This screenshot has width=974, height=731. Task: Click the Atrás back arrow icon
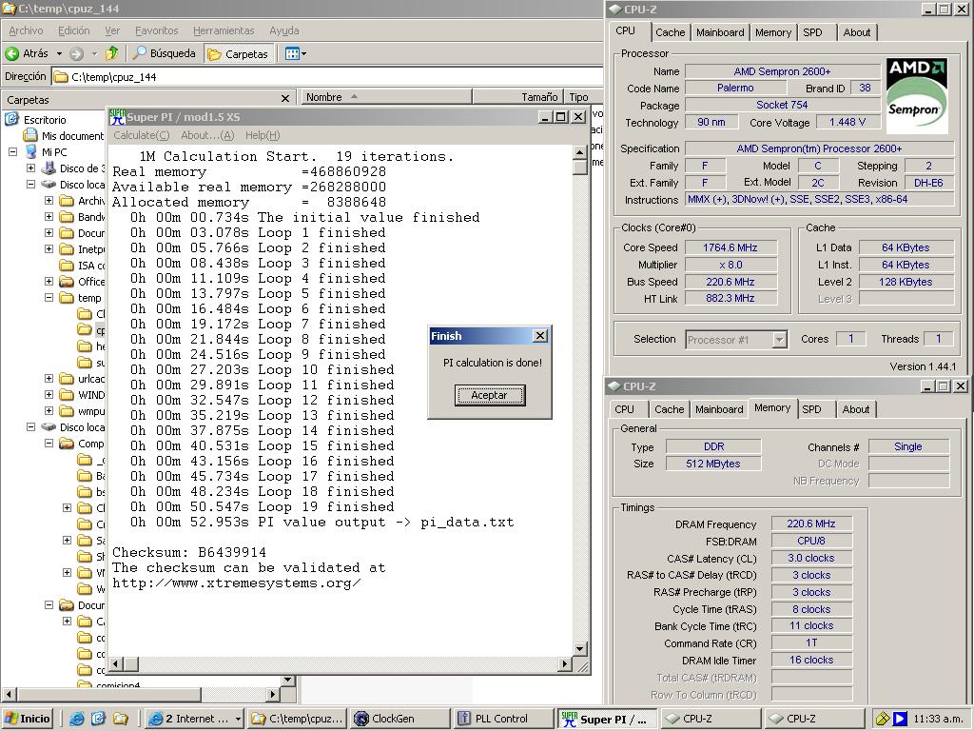point(11,53)
